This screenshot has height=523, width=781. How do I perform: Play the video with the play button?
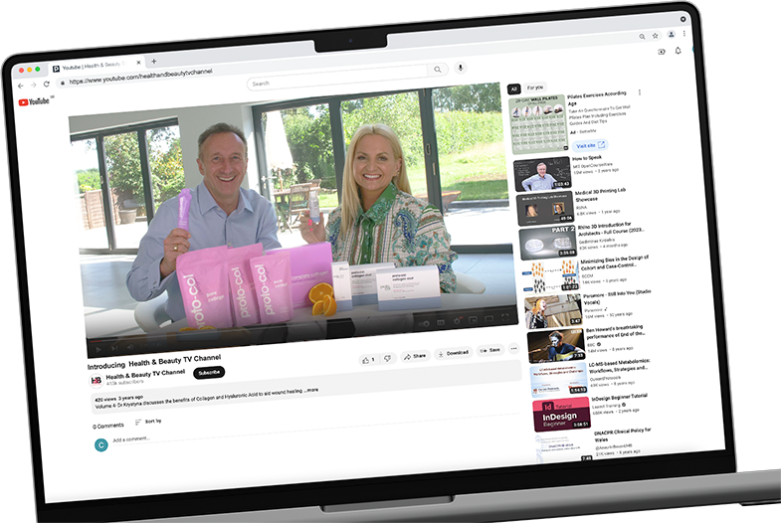pos(98,349)
